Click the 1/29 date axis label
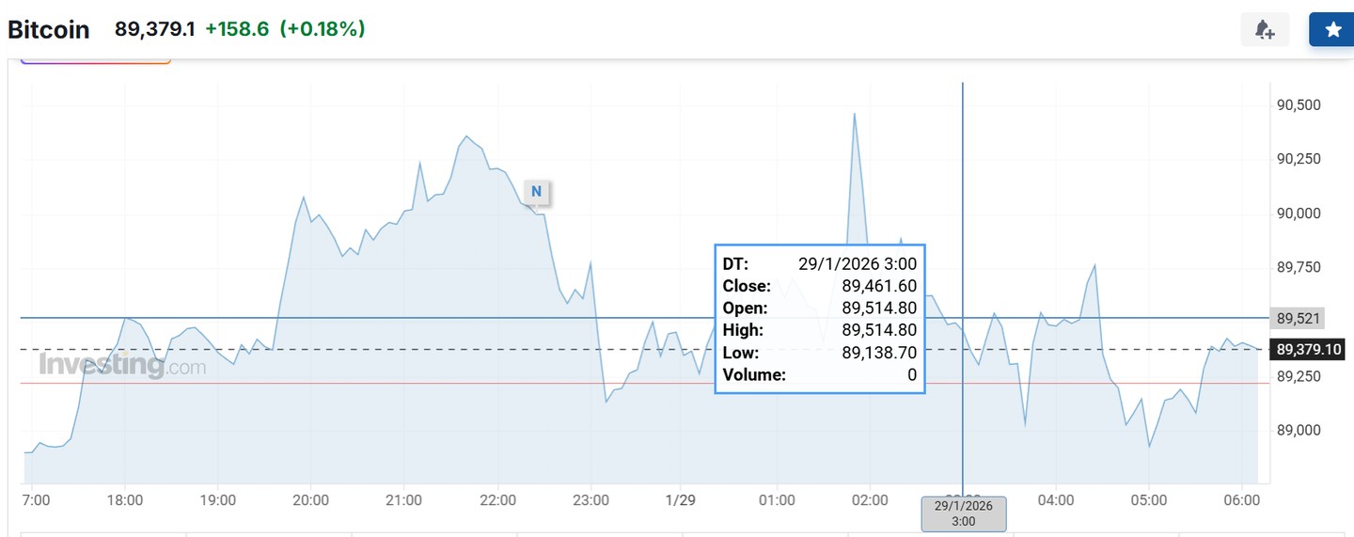 pyautogui.click(x=680, y=500)
